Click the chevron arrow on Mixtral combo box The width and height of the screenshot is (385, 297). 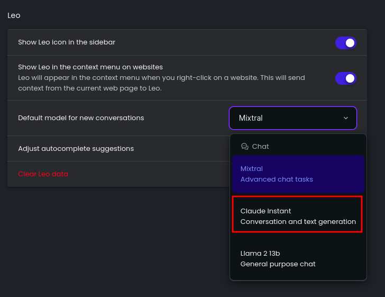click(346, 118)
